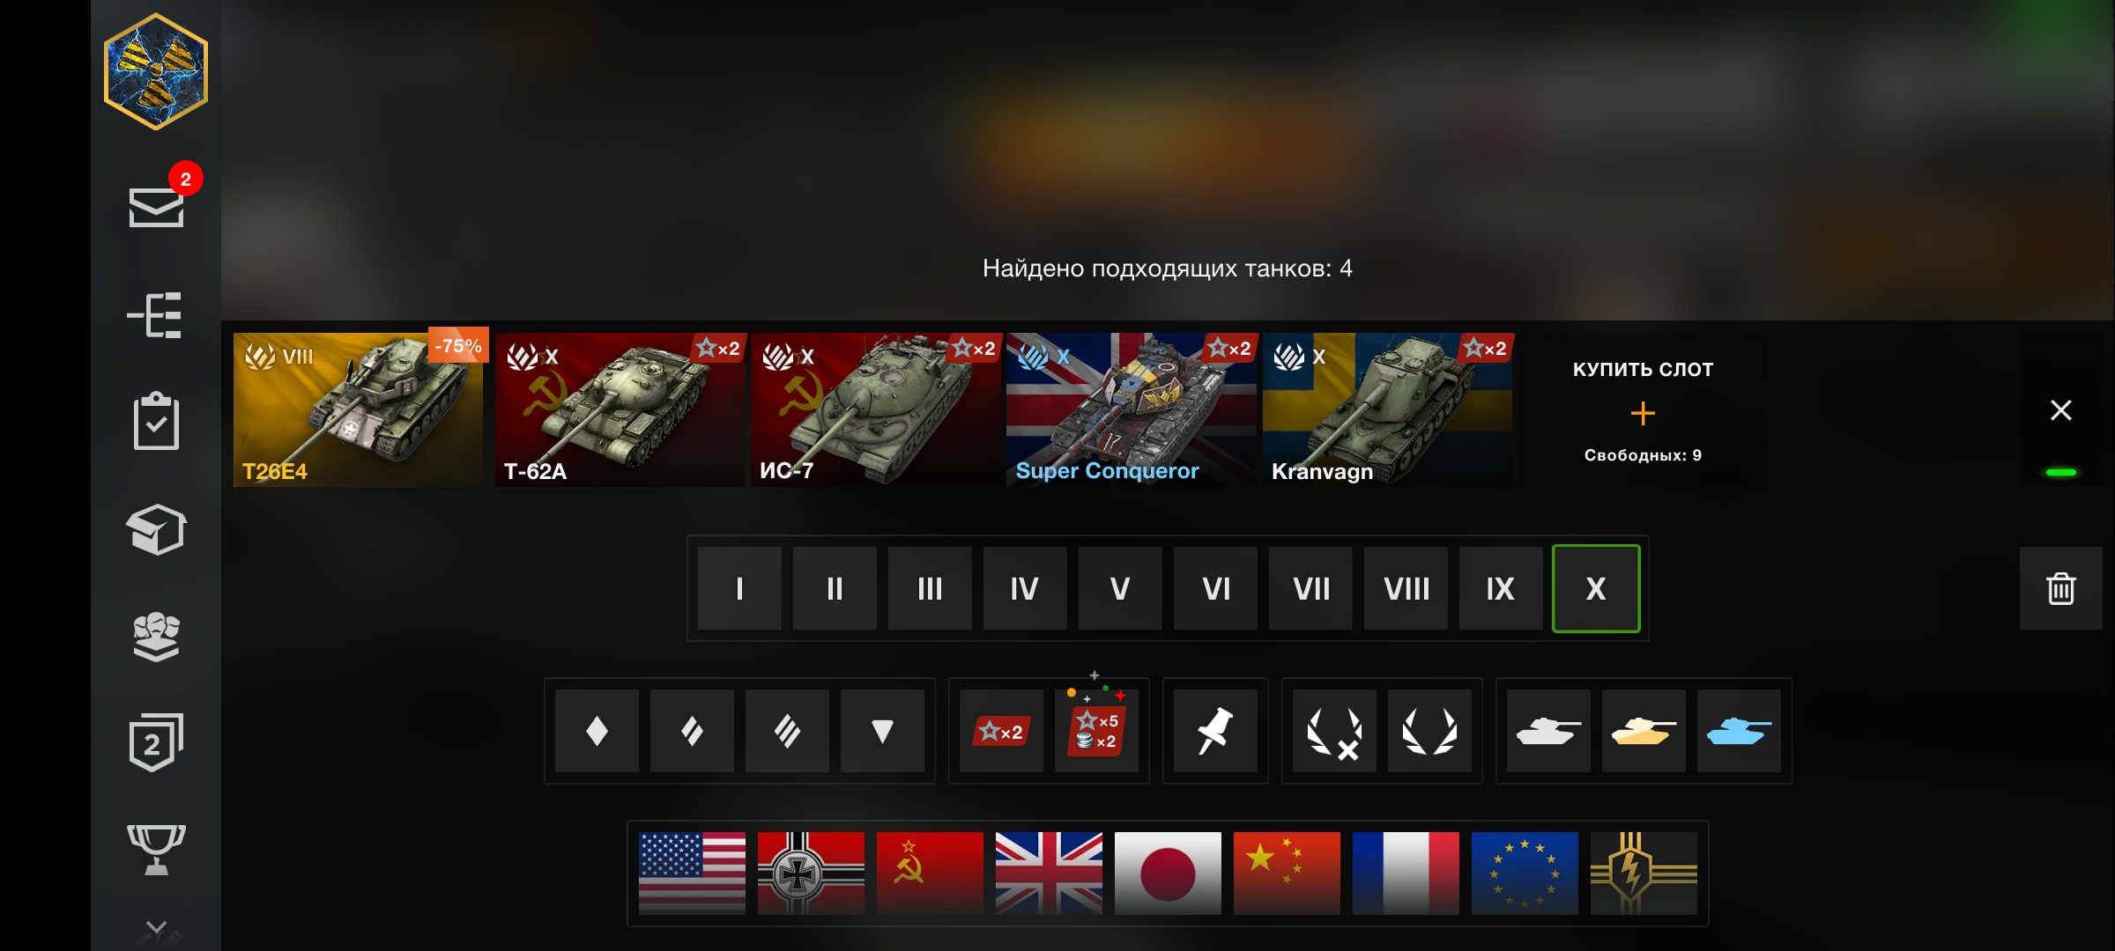
Task: Toggle the tier X filter
Action: [1596, 588]
